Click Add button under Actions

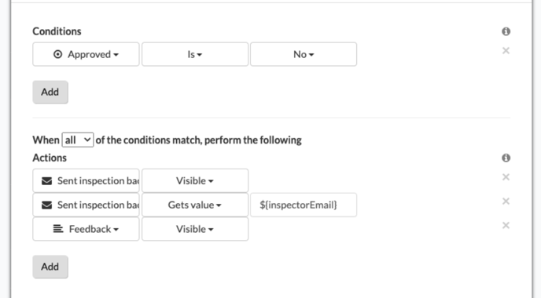pyautogui.click(x=50, y=267)
